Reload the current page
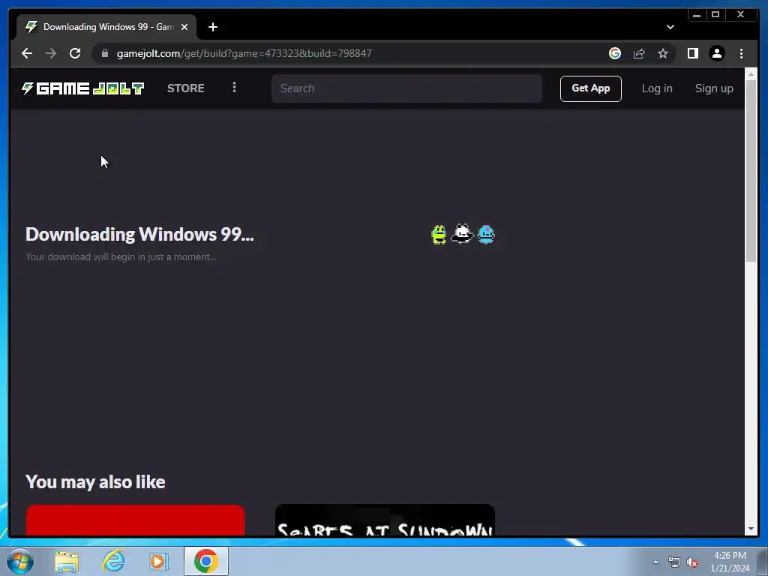The height and width of the screenshot is (576, 768). 75,53
